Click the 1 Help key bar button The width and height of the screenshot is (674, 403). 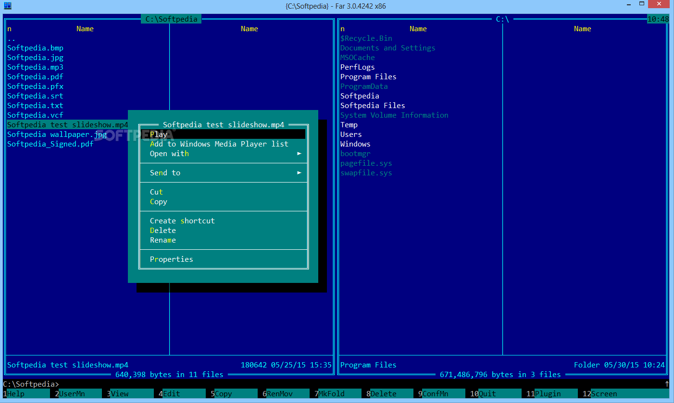pyautogui.click(x=26, y=394)
